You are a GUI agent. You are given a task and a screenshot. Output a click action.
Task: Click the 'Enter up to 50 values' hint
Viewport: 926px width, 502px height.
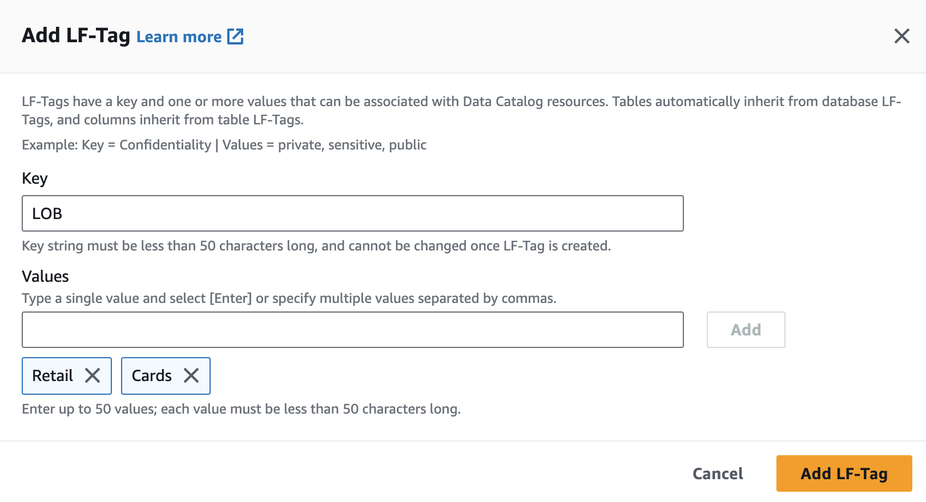(x=241, y=409)
